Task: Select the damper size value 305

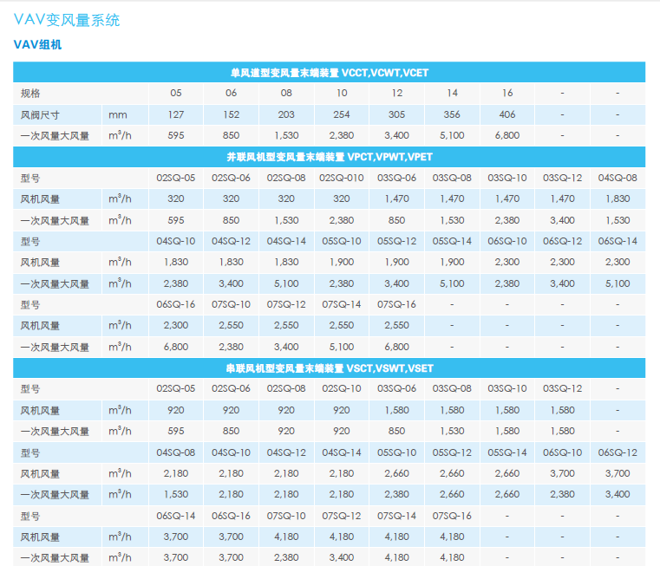Action: pyautogui.click(x=397, y=114)
